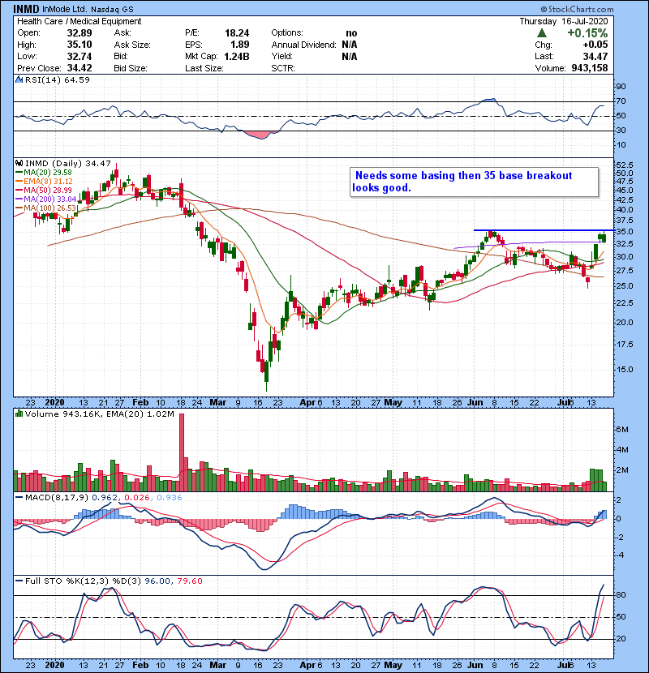The image size is (649, 673).
Task: Click the Ask Size: label
Action: tap(132, 45)
